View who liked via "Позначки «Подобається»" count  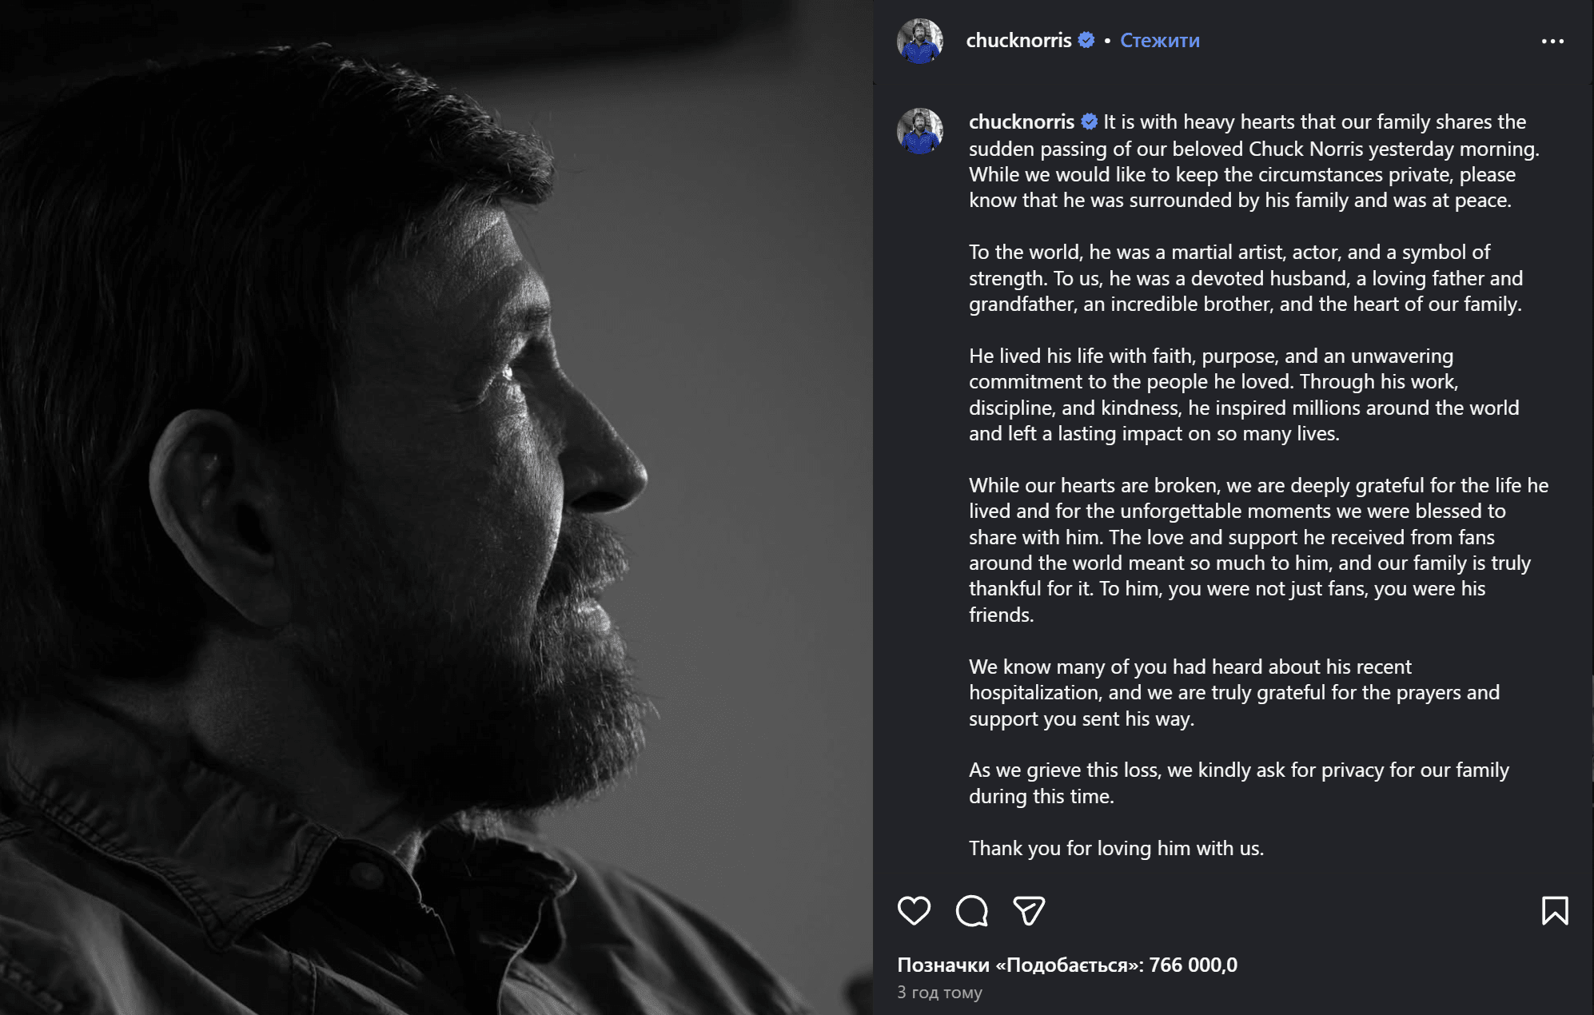coord(1066,965)
